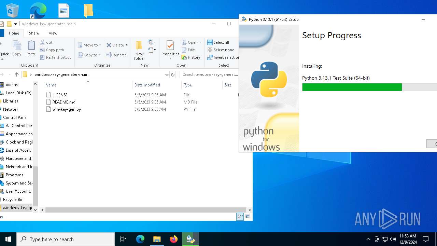Switch to the Home ribbon tab
The width and height of the screenshot is (437, 246).
click(x=14, y=33)
